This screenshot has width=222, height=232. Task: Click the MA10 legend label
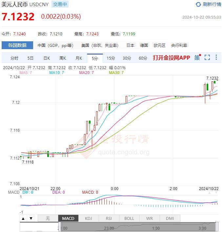pyautogui.click(x=57, y=73)
